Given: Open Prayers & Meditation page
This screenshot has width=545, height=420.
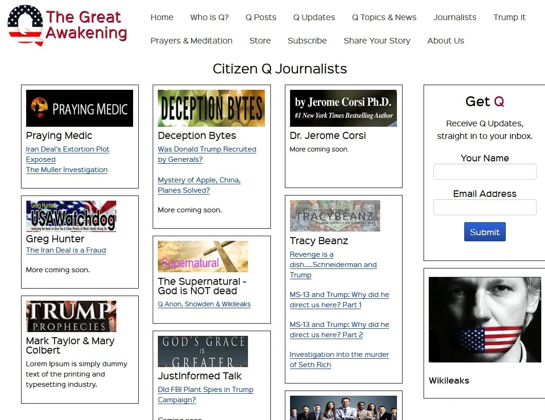Looking at the screenshot, I should (191, 41).
